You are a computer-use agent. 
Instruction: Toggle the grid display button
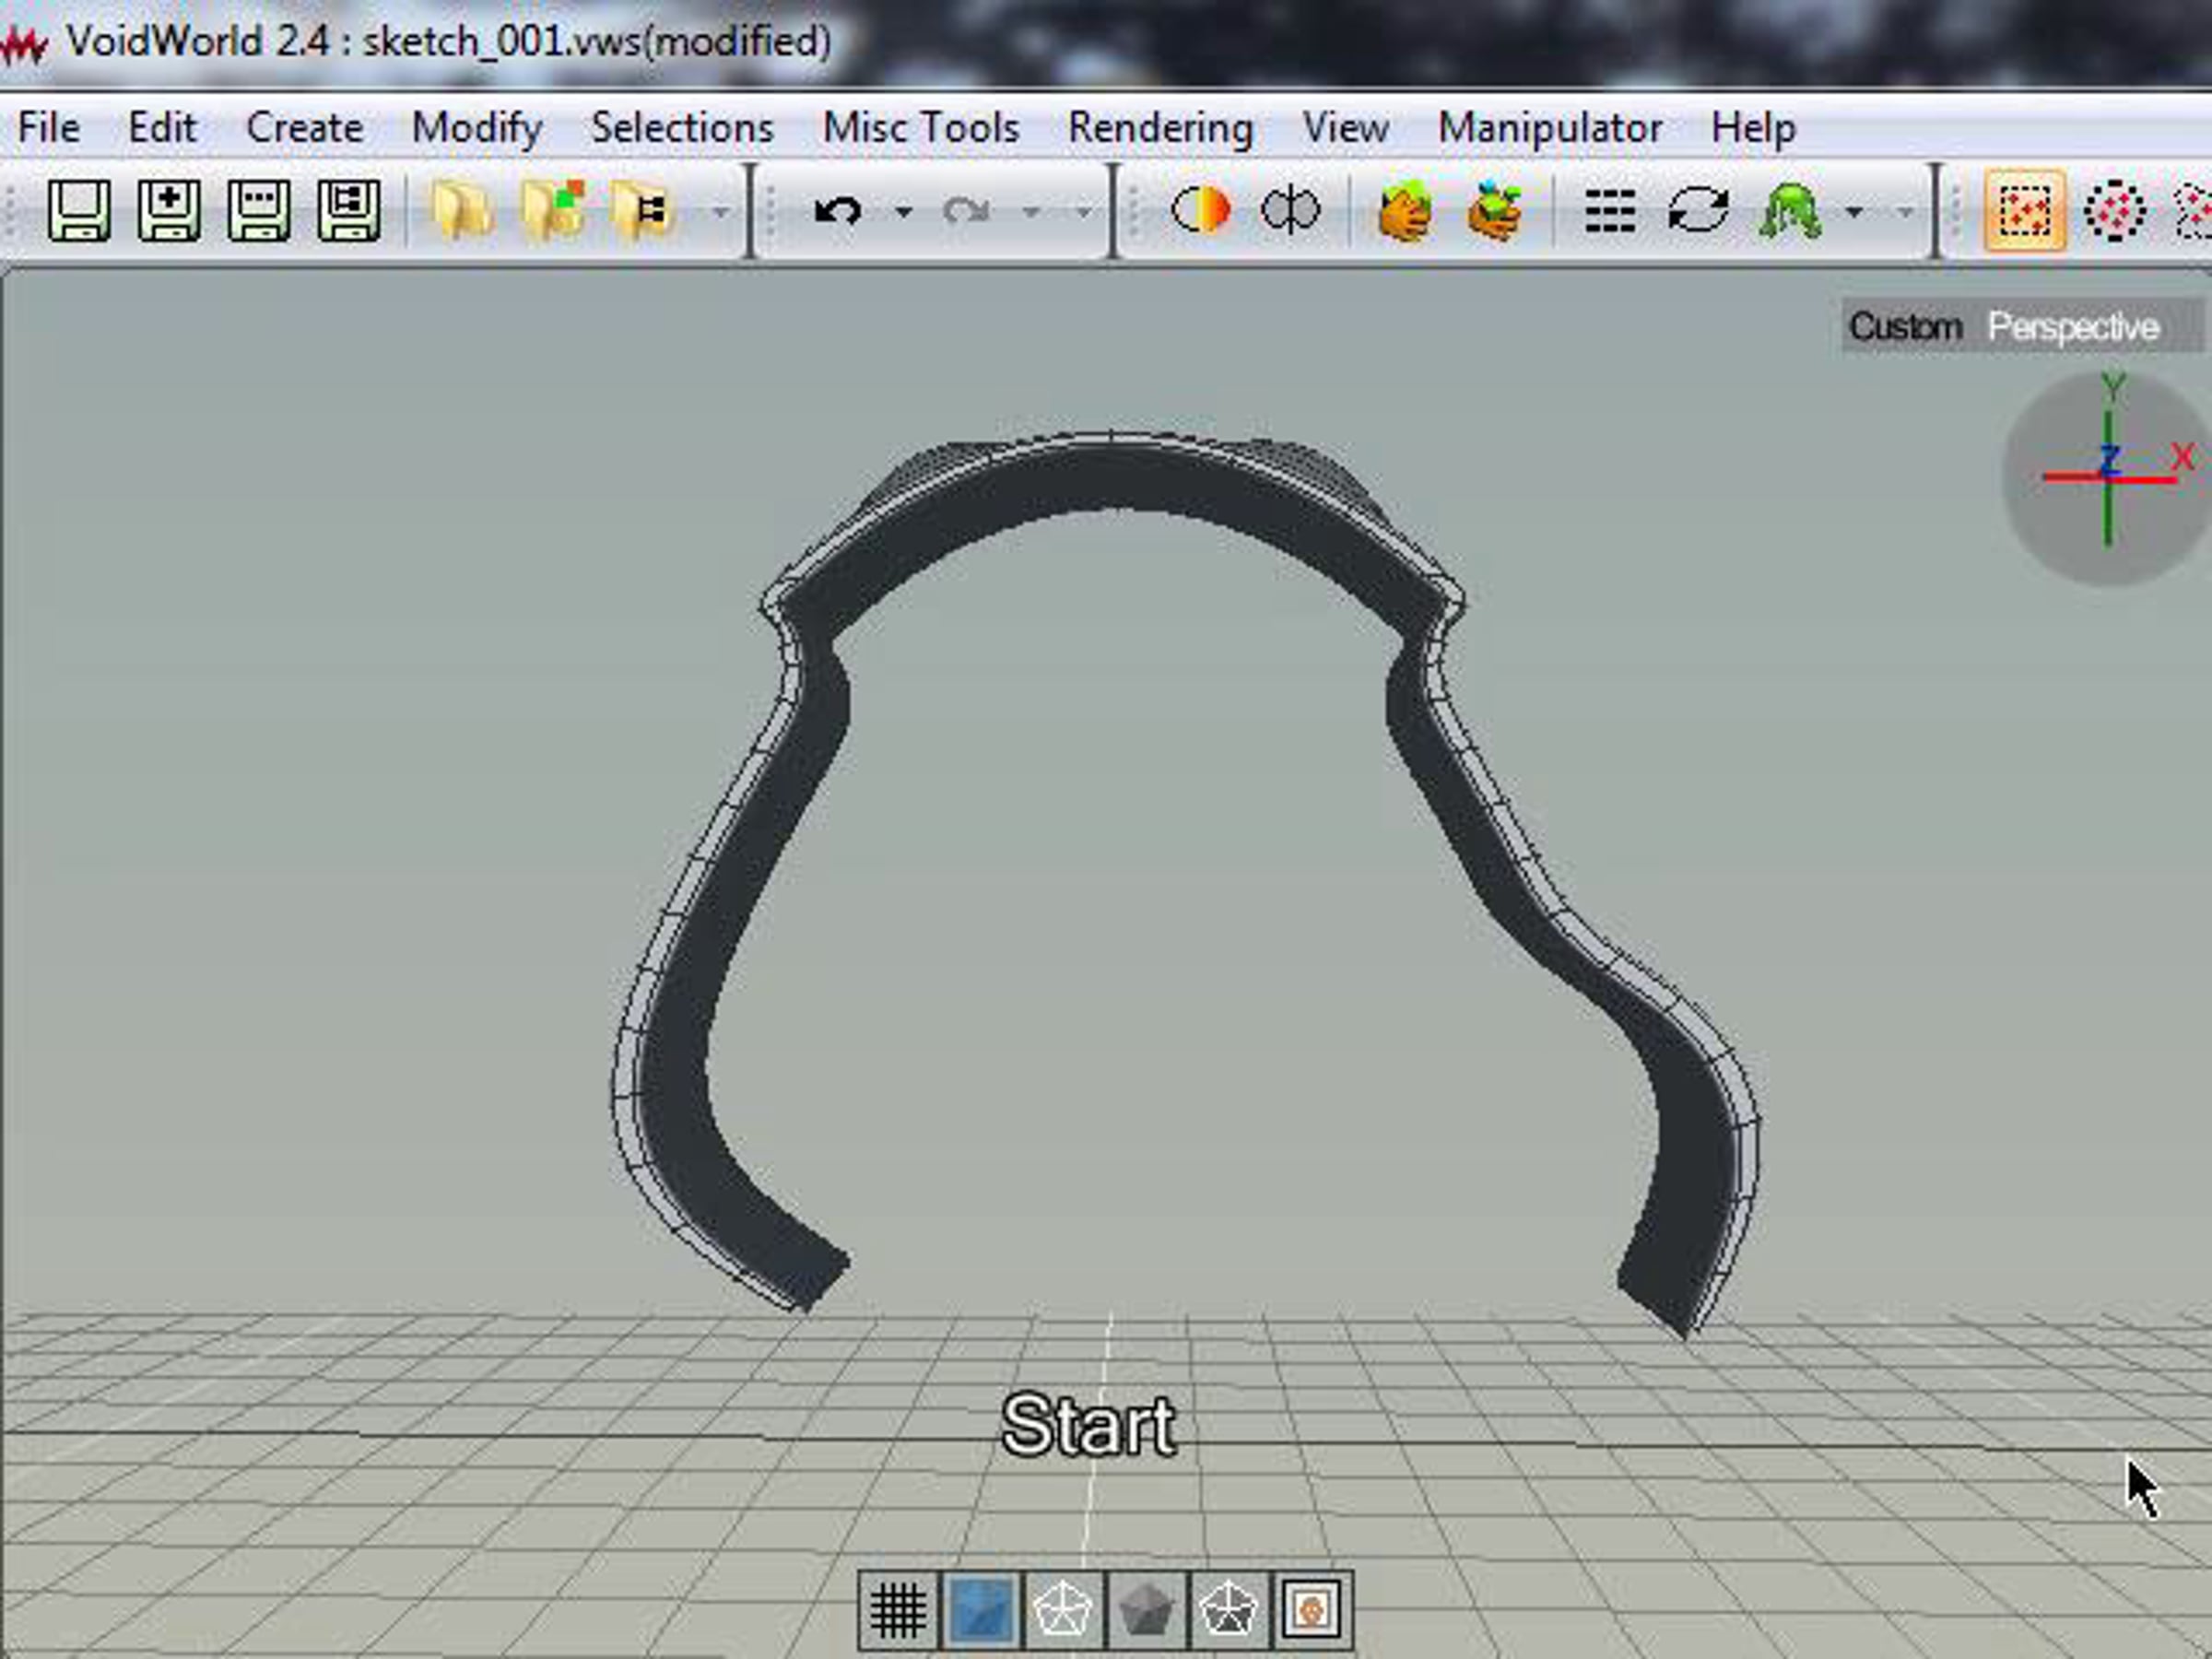tap(898, 1610)
